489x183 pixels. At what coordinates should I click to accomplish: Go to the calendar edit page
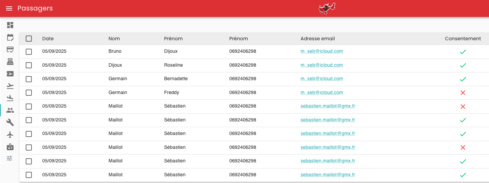click(10, 37)
